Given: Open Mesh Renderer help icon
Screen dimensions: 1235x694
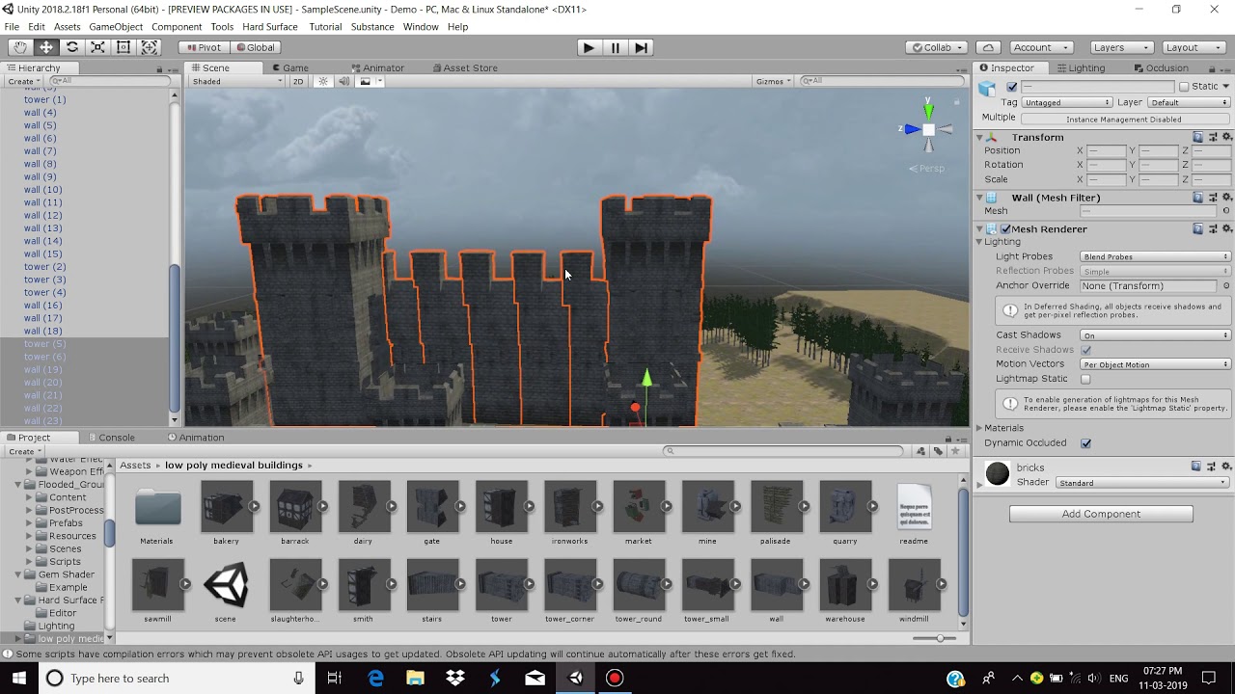Looking at the screenshot, I should click(x=1198, y=228).
